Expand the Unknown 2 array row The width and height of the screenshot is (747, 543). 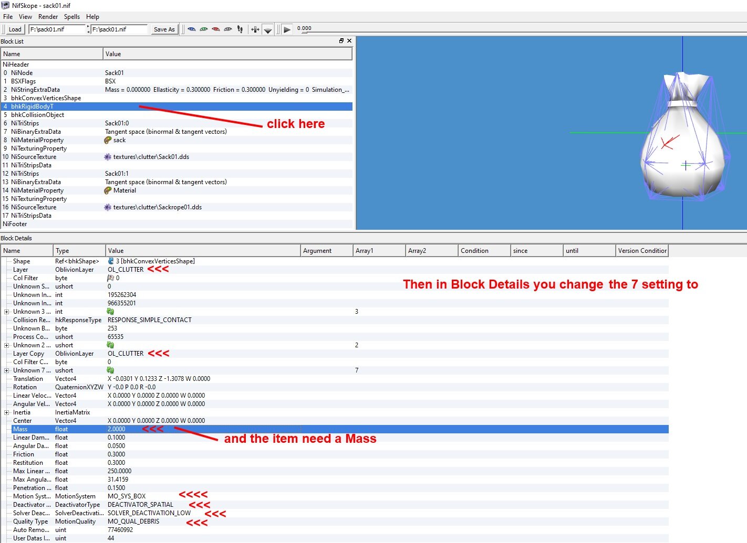[x=7, y=345]
